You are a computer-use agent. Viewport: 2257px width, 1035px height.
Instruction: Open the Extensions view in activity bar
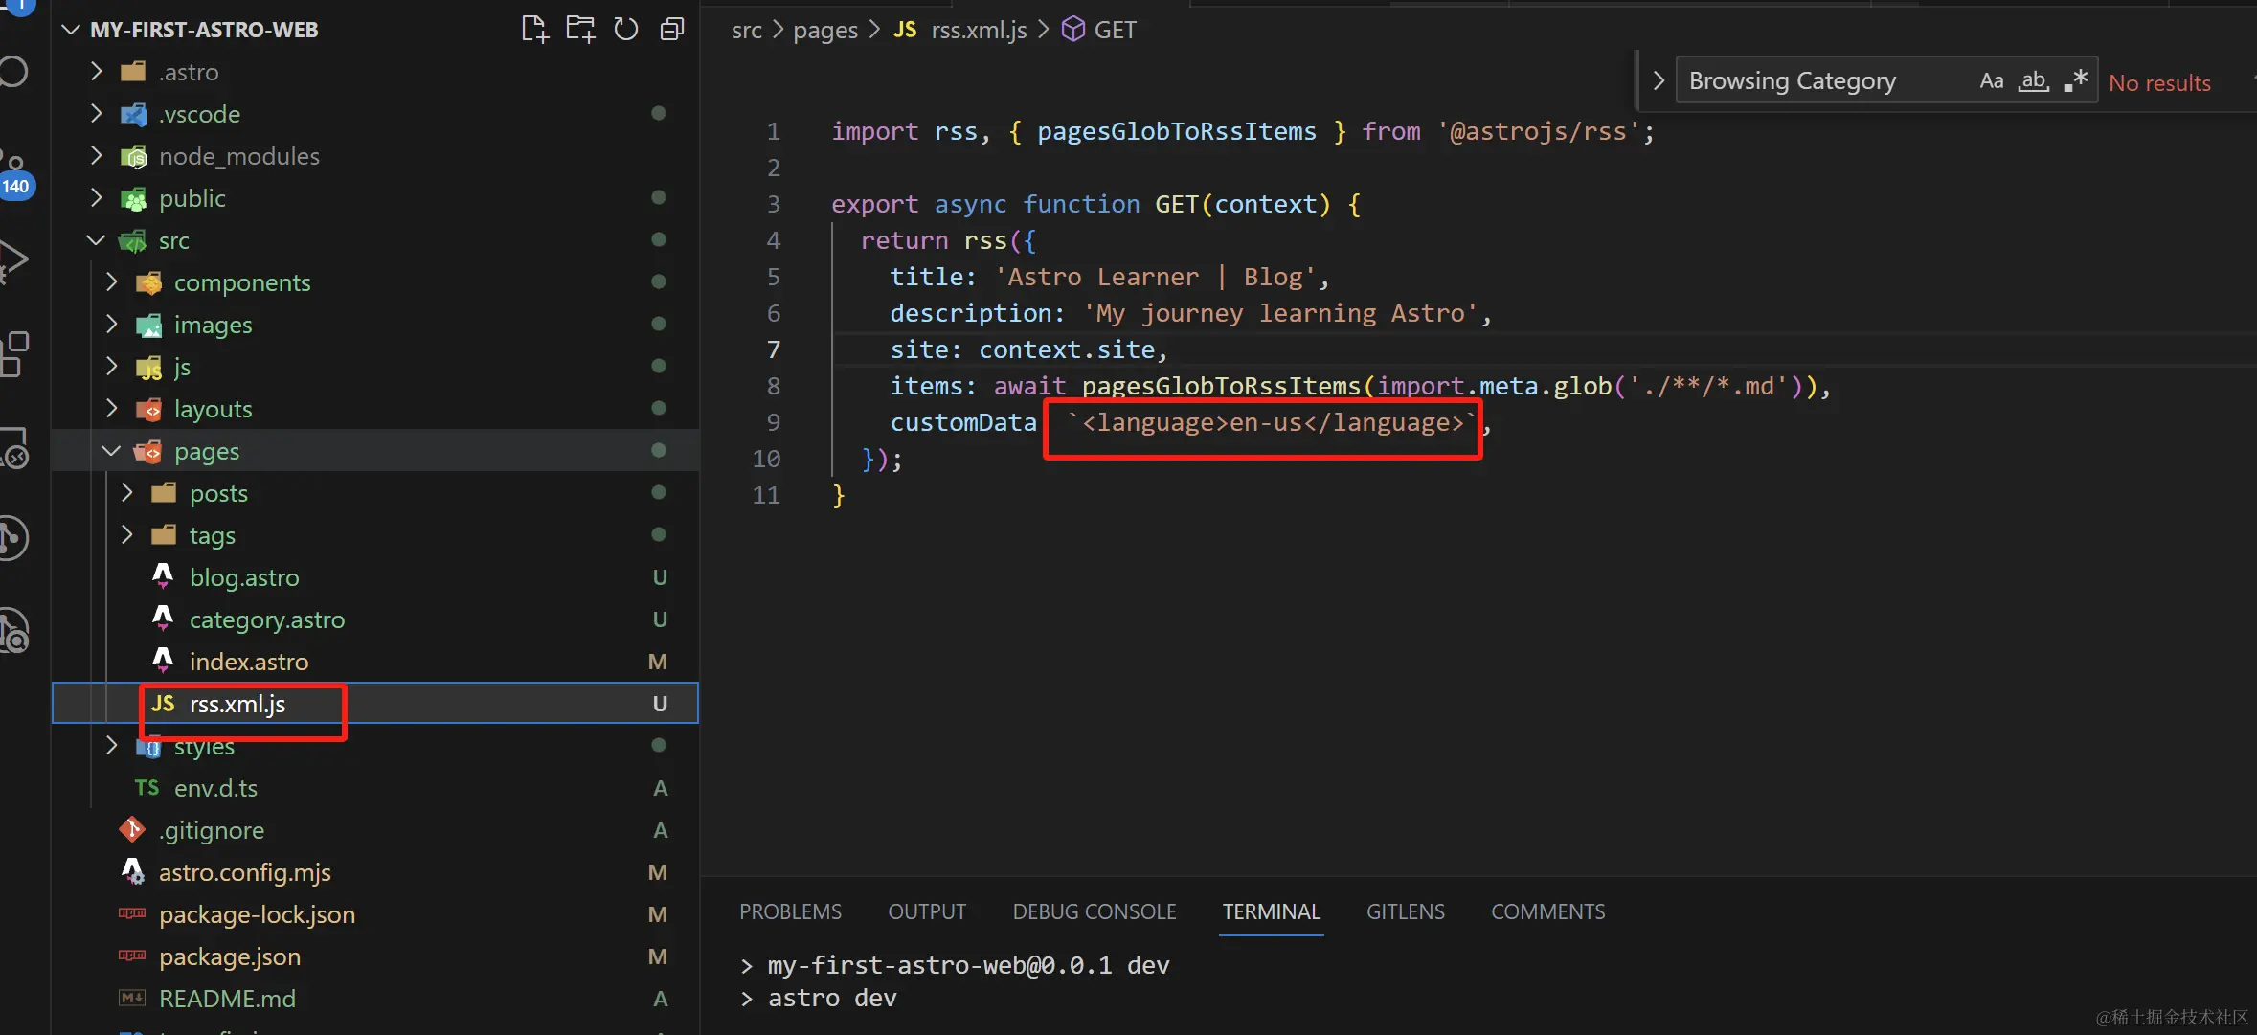pyautogui.click(x=13, y=354)
